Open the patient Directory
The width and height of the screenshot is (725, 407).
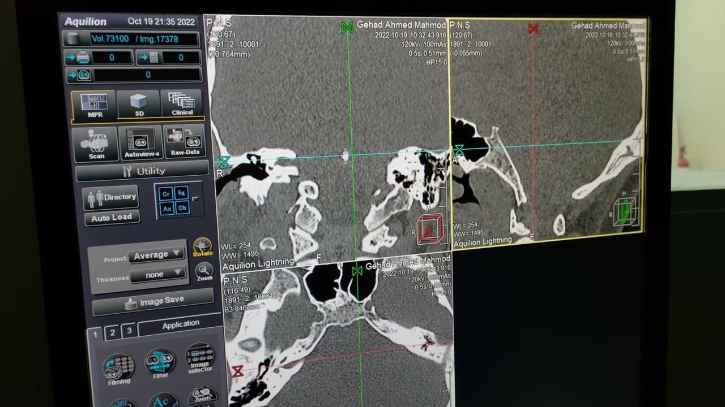[112, 197]
